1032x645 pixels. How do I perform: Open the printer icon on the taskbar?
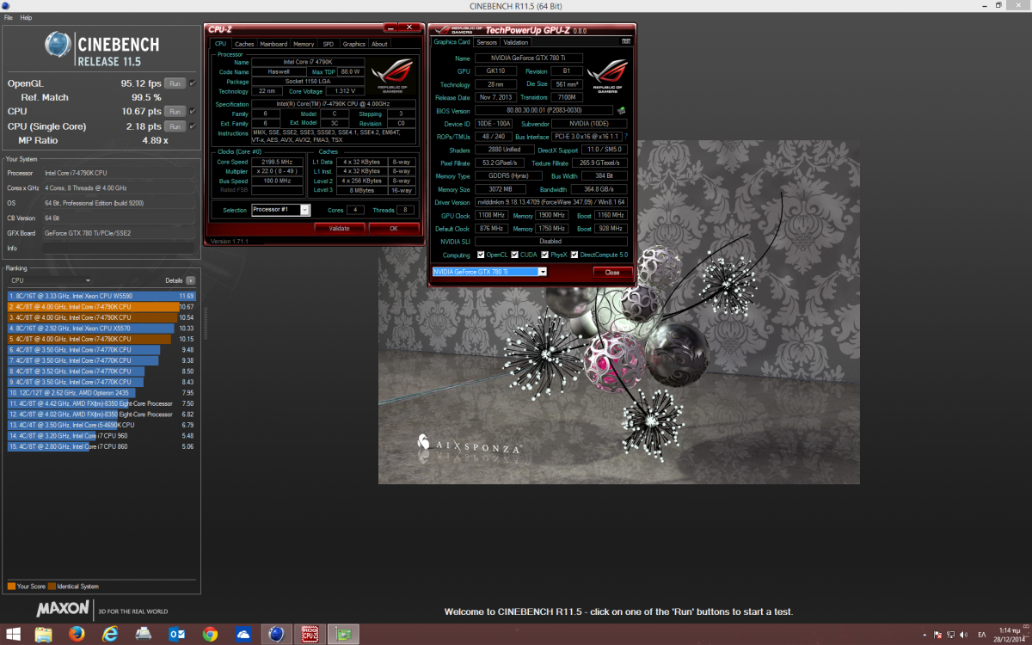(144, 634)
